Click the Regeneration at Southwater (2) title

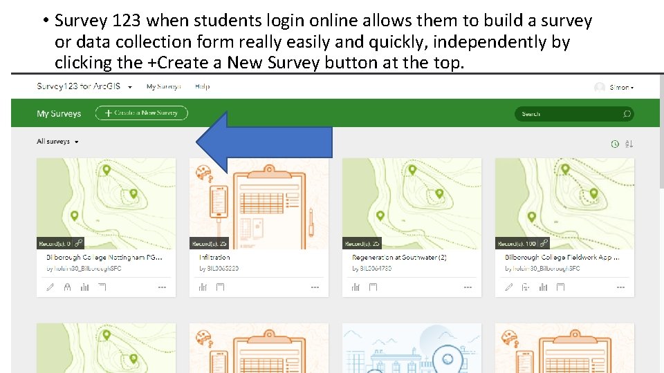[399, 257]
